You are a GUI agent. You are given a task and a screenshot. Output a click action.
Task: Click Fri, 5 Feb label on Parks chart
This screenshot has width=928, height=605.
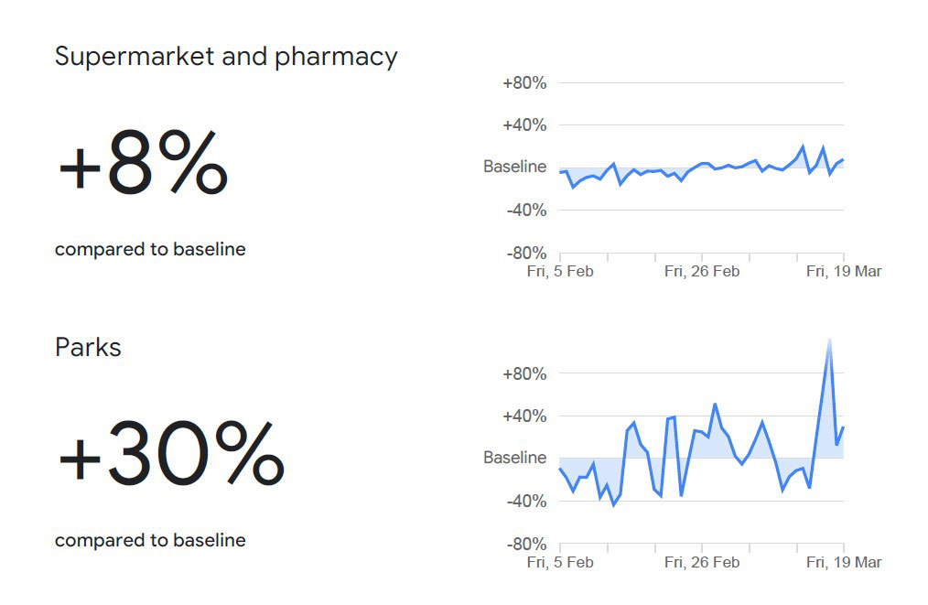[x=560, y=562]
